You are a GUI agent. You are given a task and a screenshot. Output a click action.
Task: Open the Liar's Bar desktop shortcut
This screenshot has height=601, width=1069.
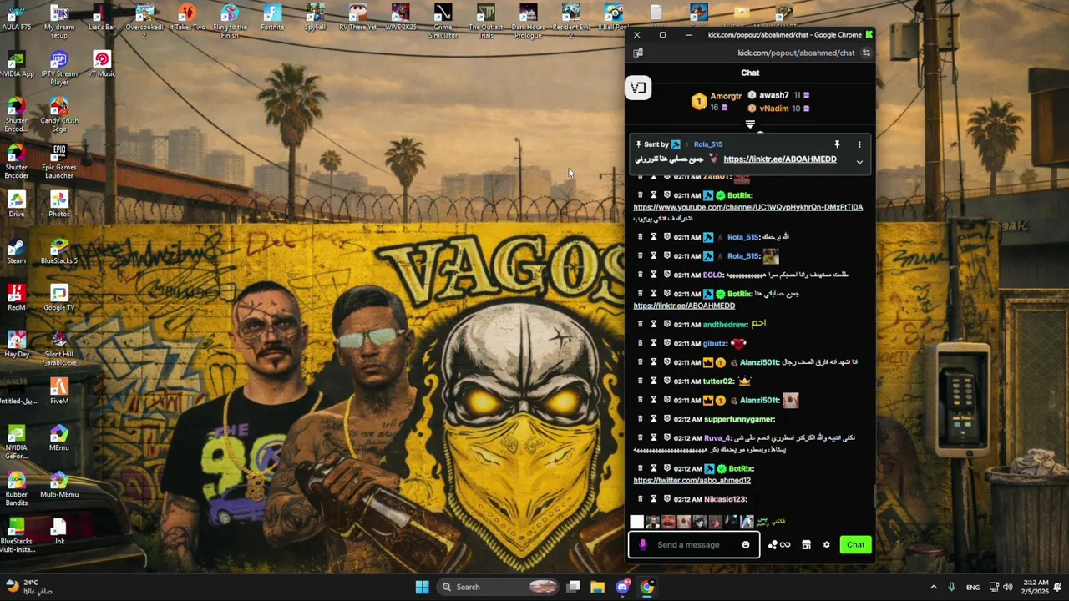(102, 18)
